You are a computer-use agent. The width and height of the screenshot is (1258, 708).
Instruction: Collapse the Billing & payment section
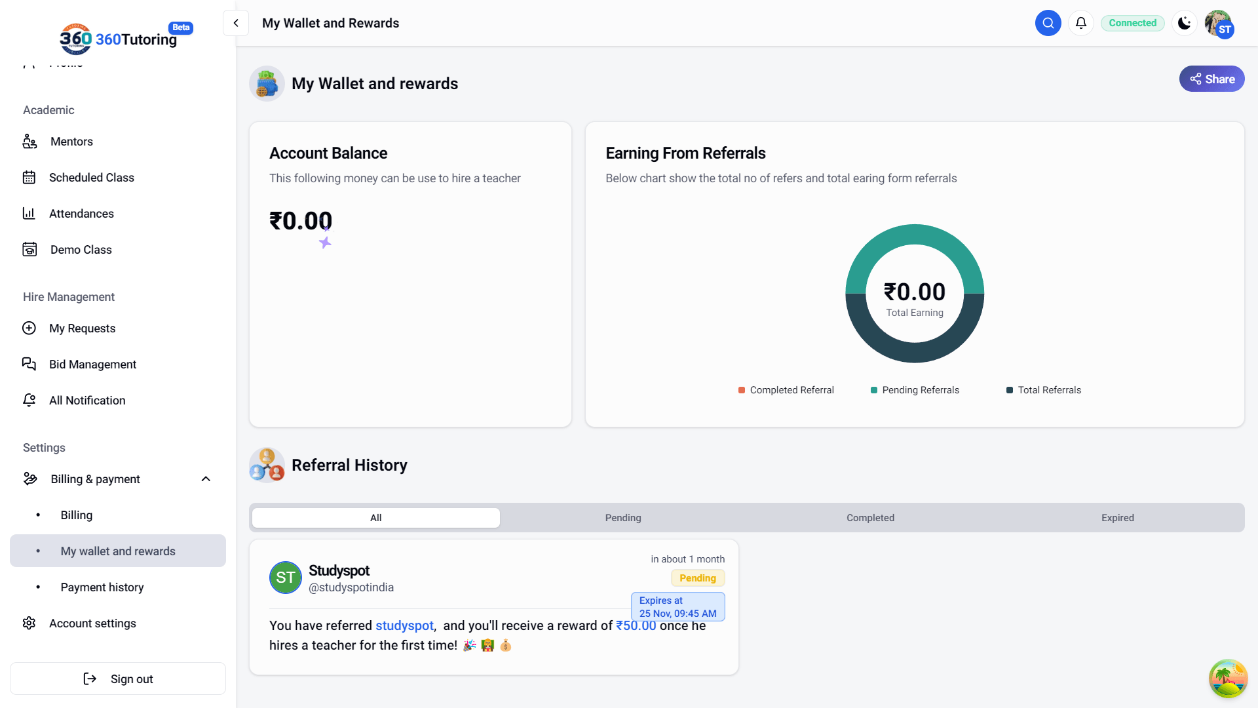click(206, 479)
